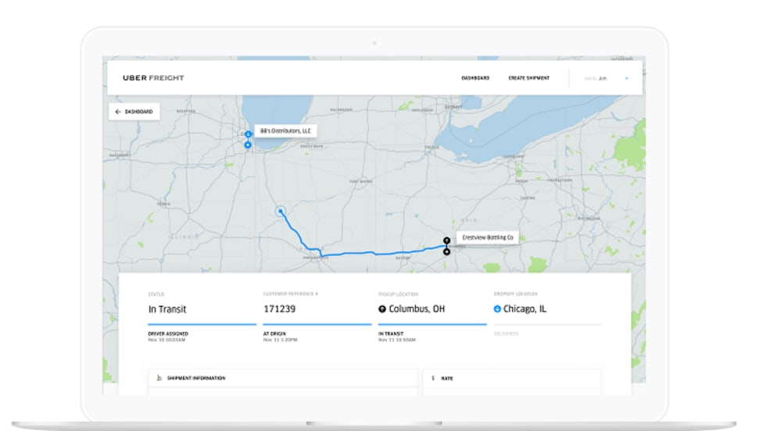Click the lower blue marker below dropoff pin

[248, 145]
